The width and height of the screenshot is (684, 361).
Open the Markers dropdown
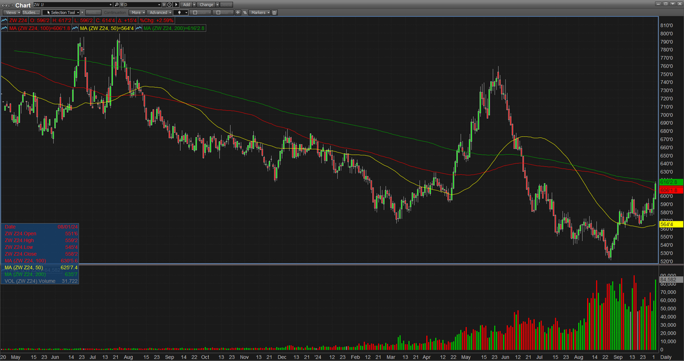pyautogui.click(x=259, y=13)
